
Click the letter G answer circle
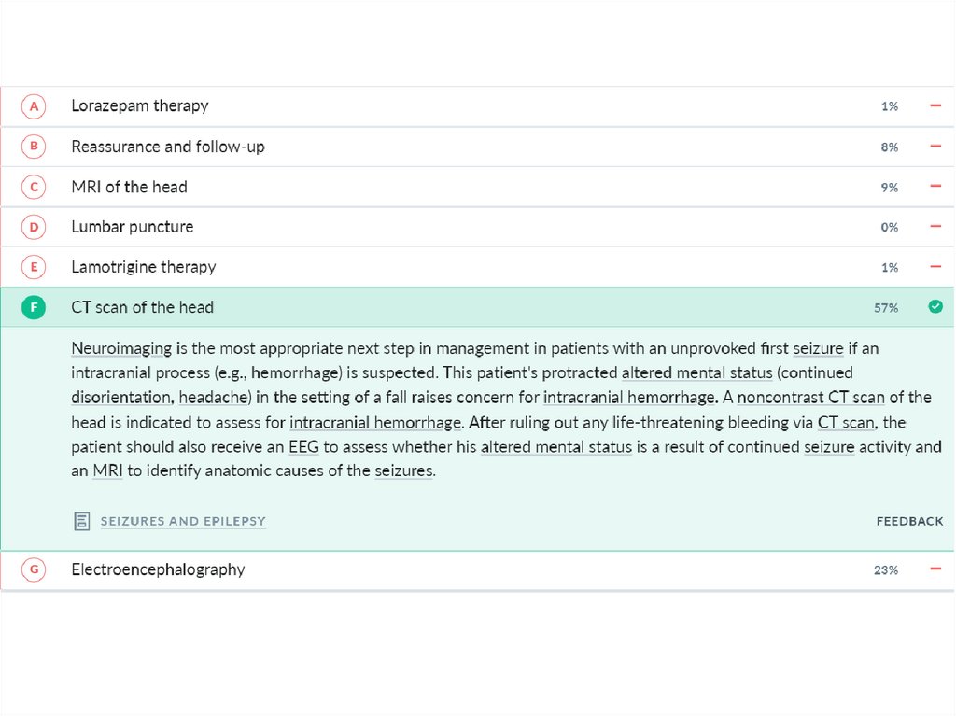[34, 569]
